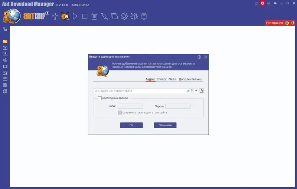The height and width of the screenshot is (189, 297).
Task: Open dialog help question mark icon
Action: click(199, 57)
